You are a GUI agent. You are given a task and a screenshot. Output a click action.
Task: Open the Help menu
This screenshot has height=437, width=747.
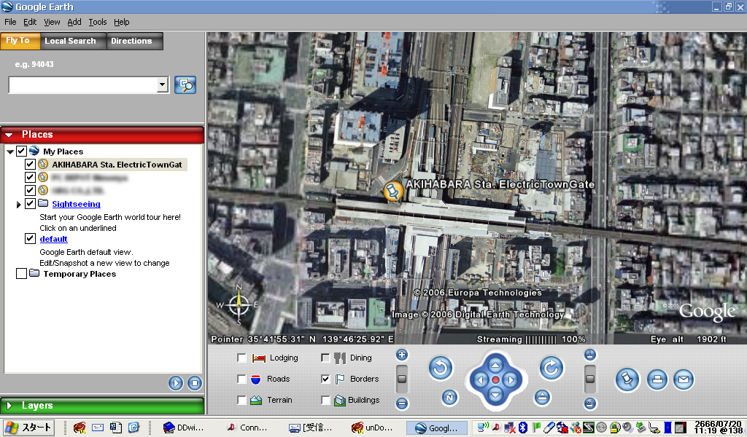coord(122,22)
